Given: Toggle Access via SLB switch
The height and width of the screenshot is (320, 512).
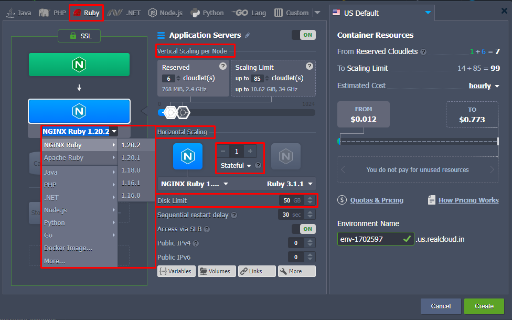Looking at the screenshot, I should point(303,229).
